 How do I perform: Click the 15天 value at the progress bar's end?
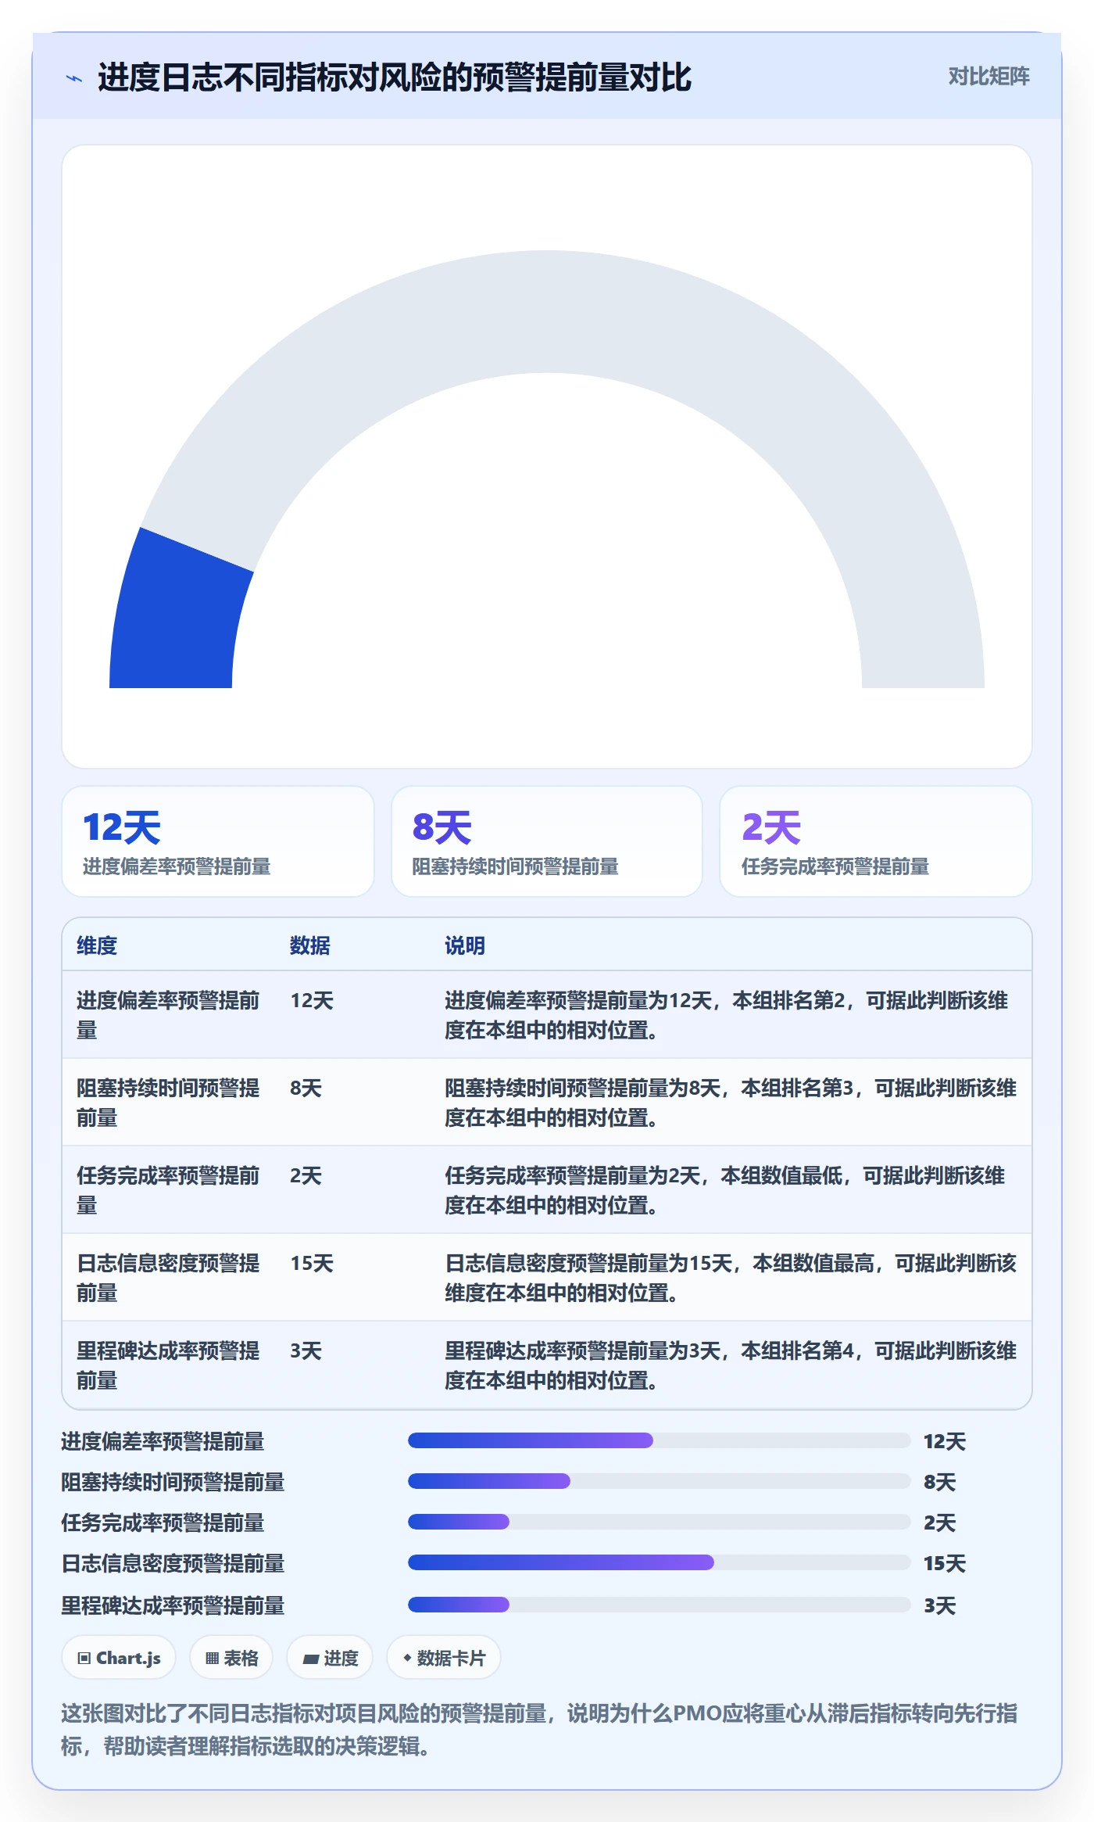[x=945, y=1563]
